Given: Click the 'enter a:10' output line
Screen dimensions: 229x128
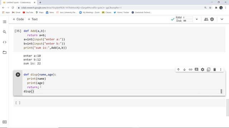Looking at the screenshot, I should click(32, 56).
